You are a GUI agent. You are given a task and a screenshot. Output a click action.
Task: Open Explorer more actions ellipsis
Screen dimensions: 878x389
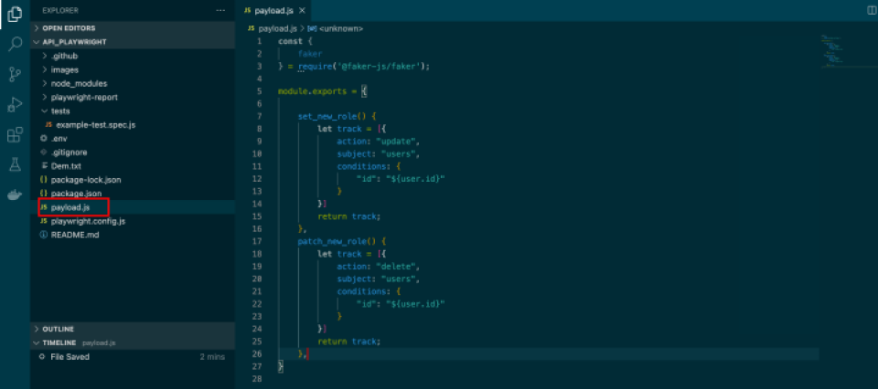pos(221,11)
